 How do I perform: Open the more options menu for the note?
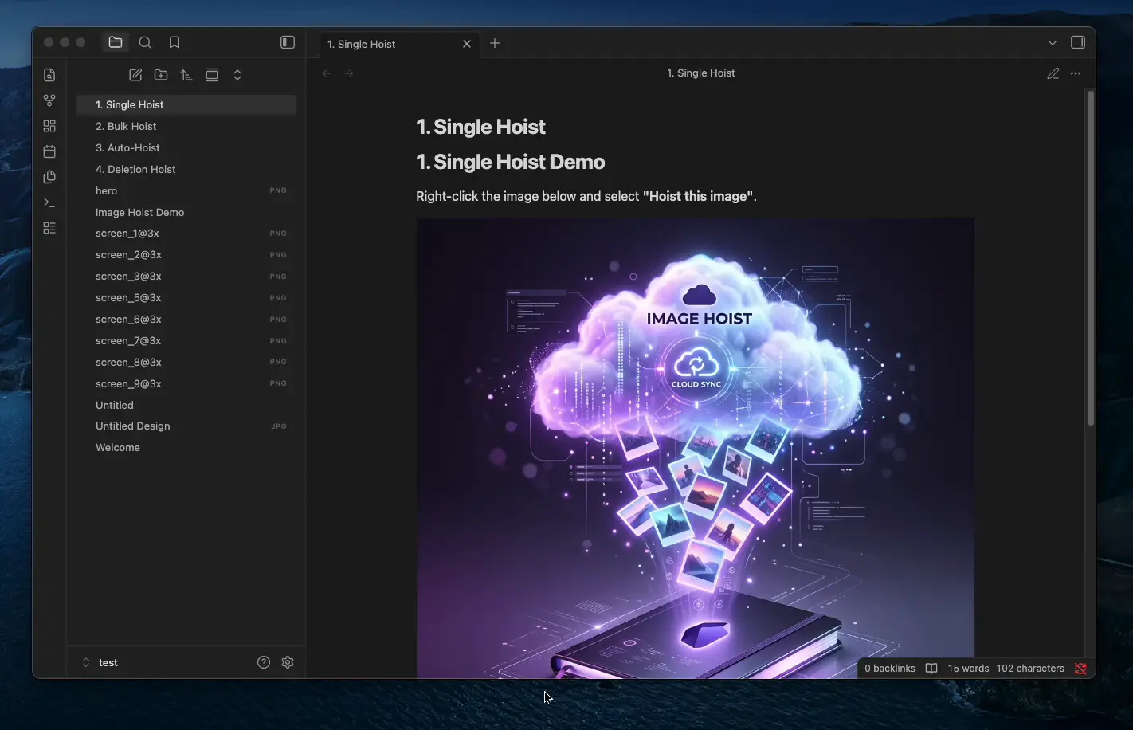(1076, 73)
